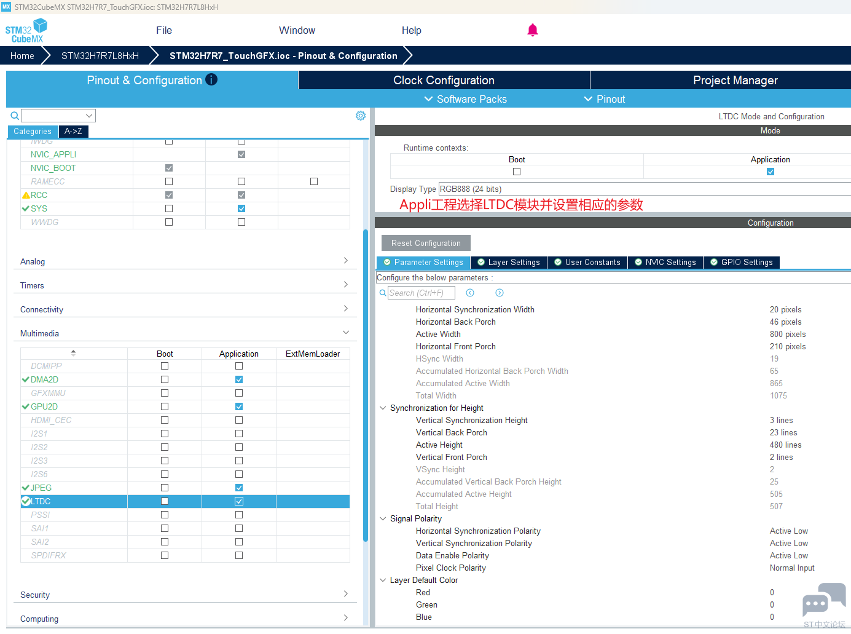Switch to the Project Manager tab
The image size is (851, 634).
click(x=721, y=80)
